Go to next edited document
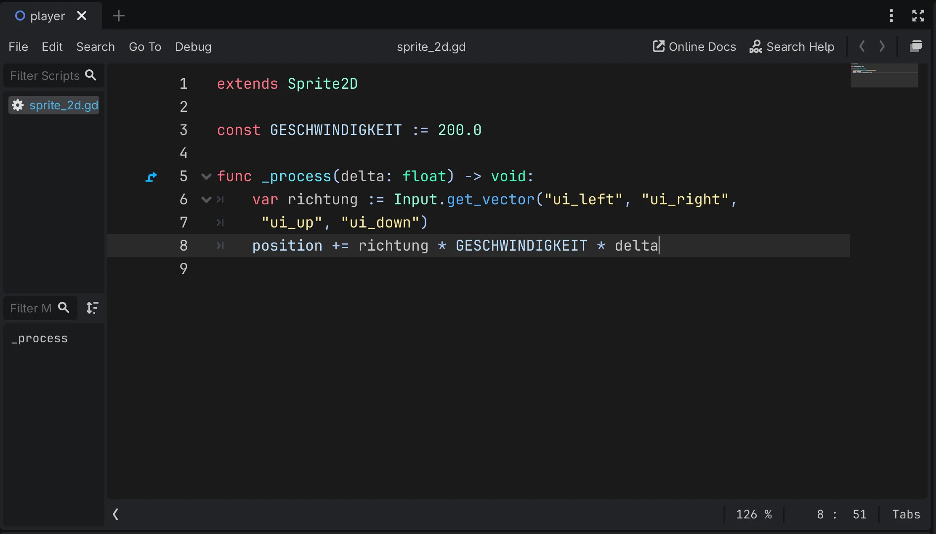This screenshot has width=936, height=534. coord(882,46)
